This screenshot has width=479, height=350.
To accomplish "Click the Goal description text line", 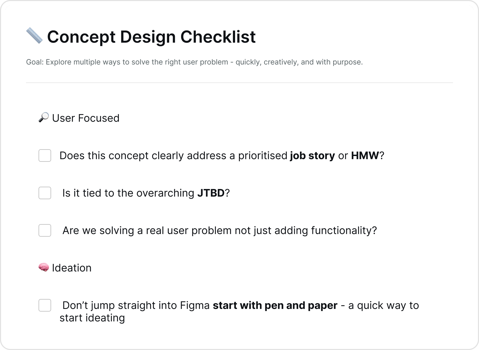I will pos(194,62).
